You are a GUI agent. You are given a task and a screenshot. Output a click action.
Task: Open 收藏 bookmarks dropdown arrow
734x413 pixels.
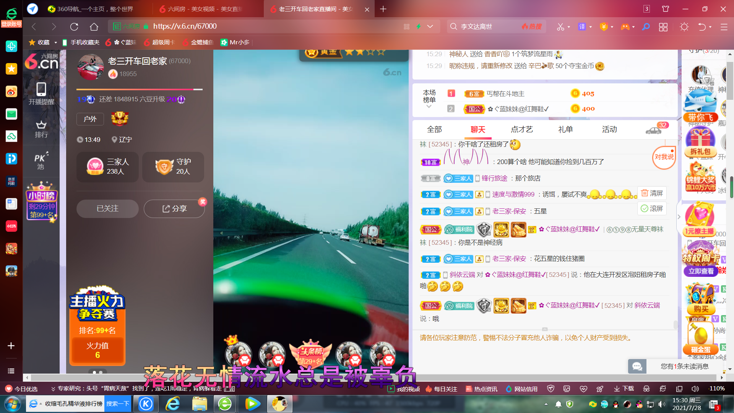(55, 42)
